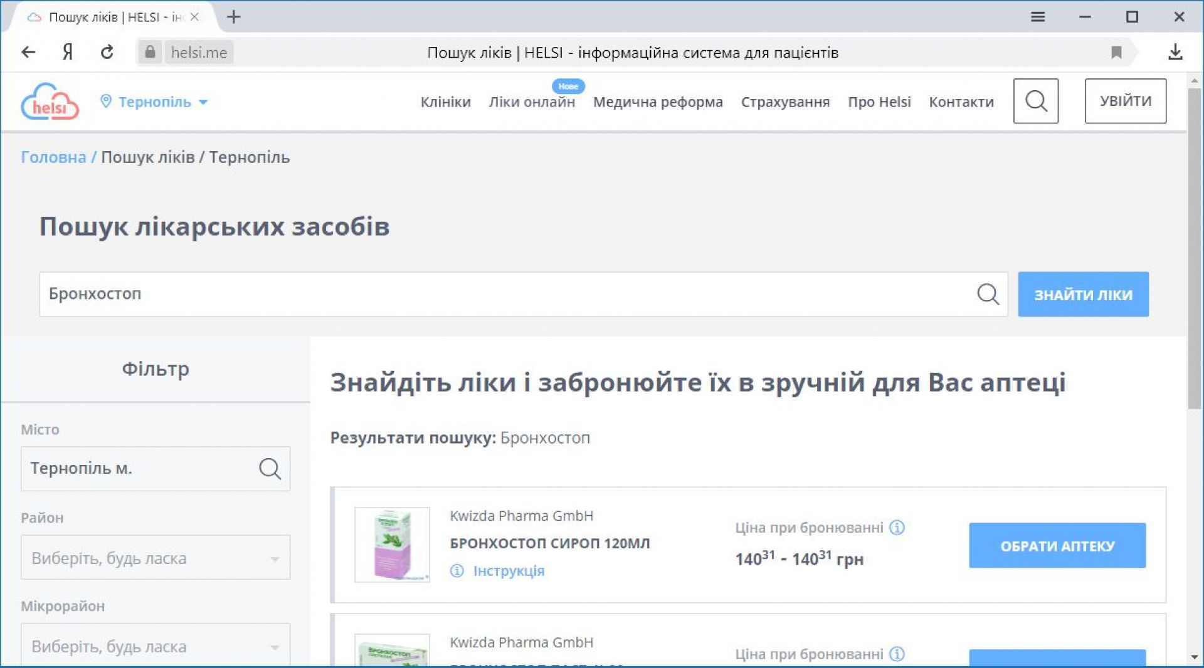This screenshot has height=668, width=1204.
Task: Click info icon beside Інструкція link
Action: (457, 571)
